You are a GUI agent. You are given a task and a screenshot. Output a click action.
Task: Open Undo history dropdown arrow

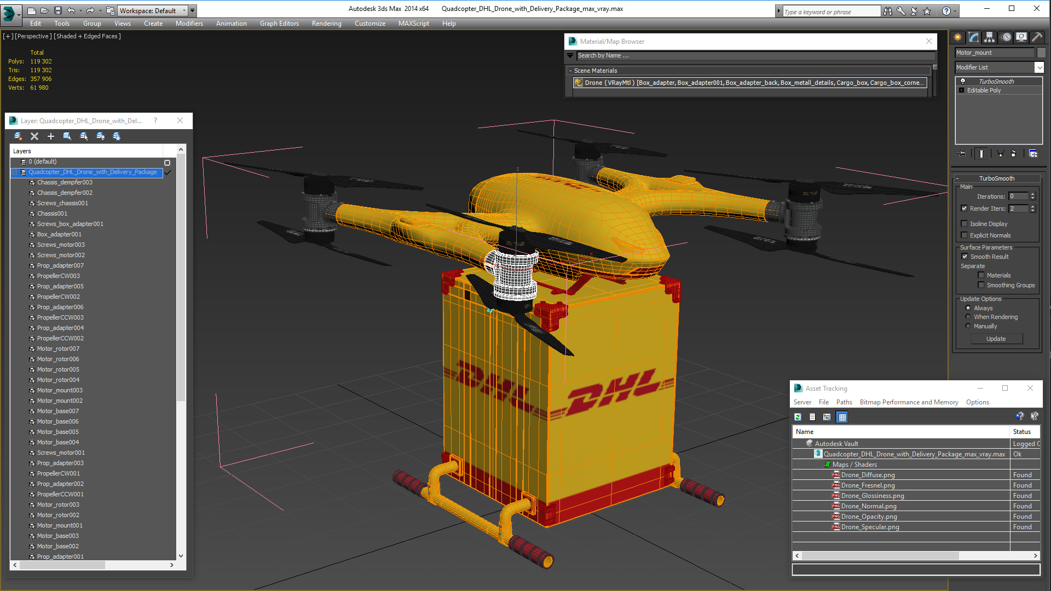[x=80, y=10]
